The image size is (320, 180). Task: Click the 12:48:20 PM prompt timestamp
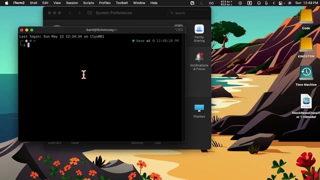pos(167,40)
